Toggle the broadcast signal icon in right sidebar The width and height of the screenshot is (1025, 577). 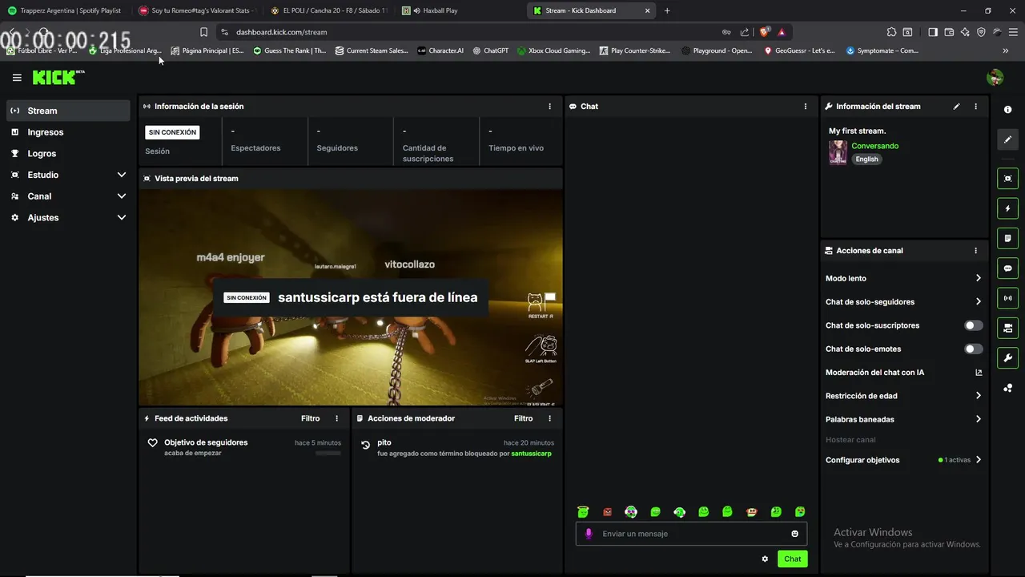pyautogui.click(x=1007, y=298)
